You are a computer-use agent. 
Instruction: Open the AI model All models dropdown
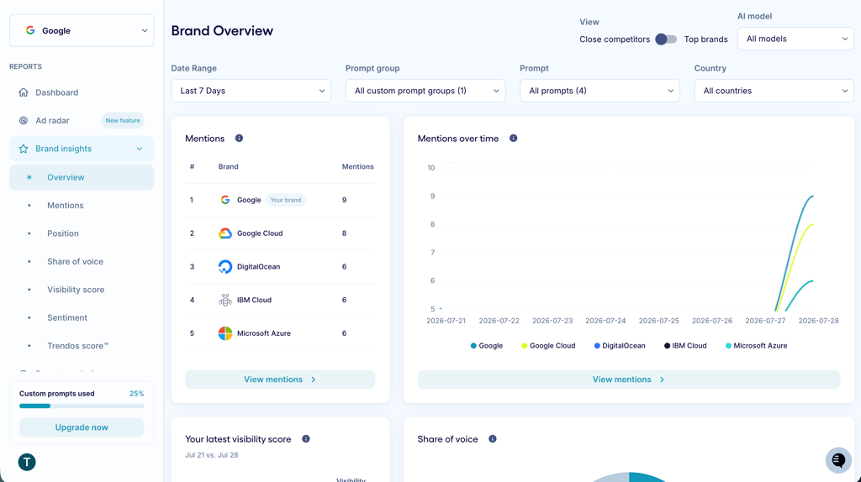coord(795,39)
